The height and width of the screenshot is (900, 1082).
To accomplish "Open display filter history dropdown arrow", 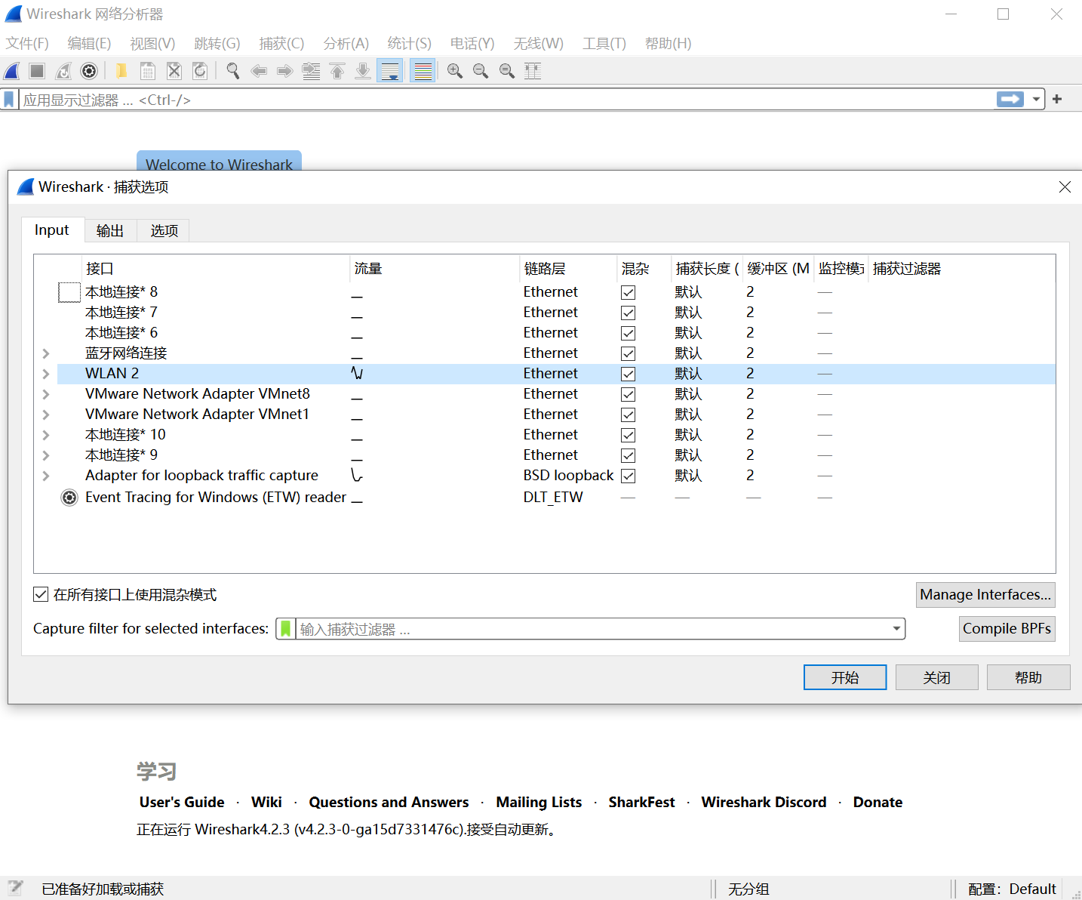I will pyautogui.click(x=1036, y=100).
